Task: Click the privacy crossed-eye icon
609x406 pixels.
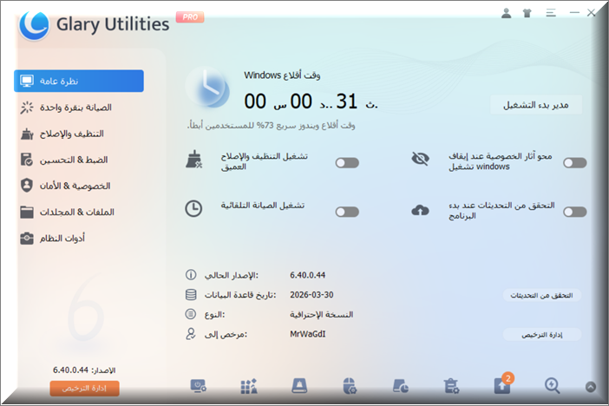Action: (420, 159)
